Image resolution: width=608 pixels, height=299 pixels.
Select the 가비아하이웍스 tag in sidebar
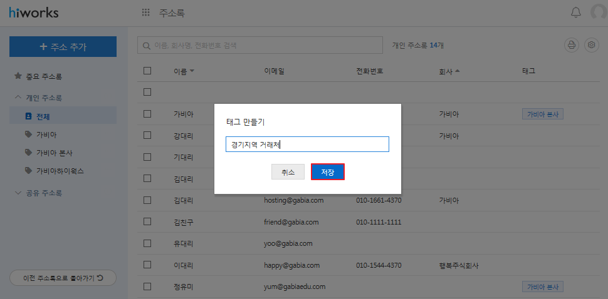pyautogui.click(x=60, y=170)
